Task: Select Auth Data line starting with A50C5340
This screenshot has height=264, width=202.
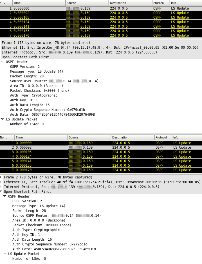Action: coord(55,249)
